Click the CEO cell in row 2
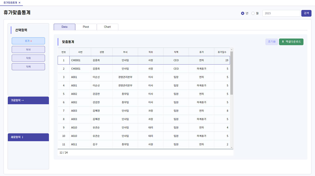The image size is (315, 176). coord(176,69)
